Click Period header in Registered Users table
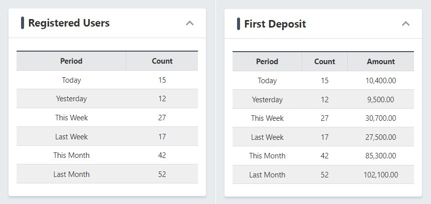The image size is (431, 204). 71,61
